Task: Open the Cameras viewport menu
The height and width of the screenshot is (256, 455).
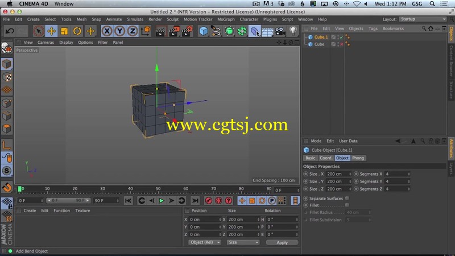Action: click(x=45, y=42)
